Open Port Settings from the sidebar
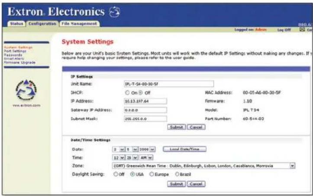The image size is (313, 196). (x=15, y=51)
